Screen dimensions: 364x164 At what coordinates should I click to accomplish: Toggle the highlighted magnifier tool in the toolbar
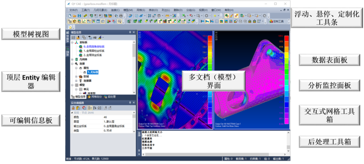[x=227, y=16]
